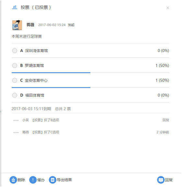Click the speech bubble reply icon

tap(161, 180)
